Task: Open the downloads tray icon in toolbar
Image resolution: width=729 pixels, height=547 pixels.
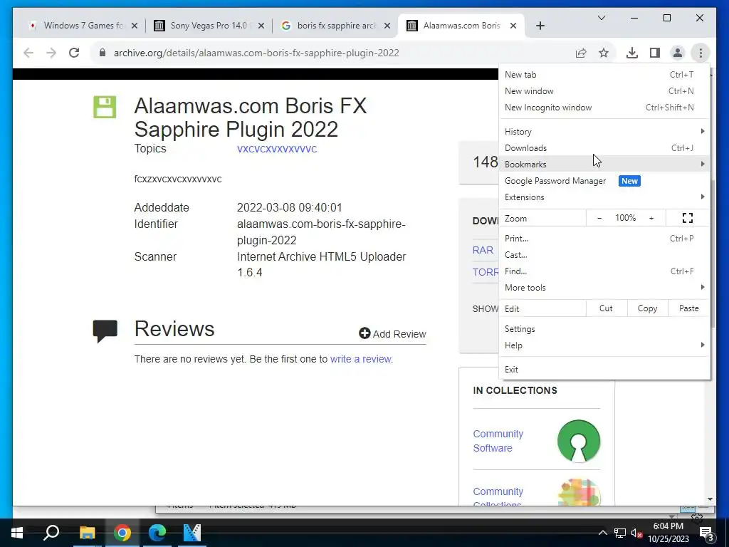Action: click(632, 53)
